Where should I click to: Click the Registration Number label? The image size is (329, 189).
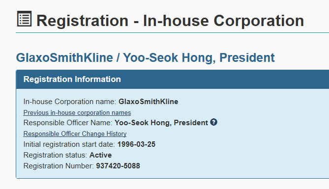(x=59, y=166)
